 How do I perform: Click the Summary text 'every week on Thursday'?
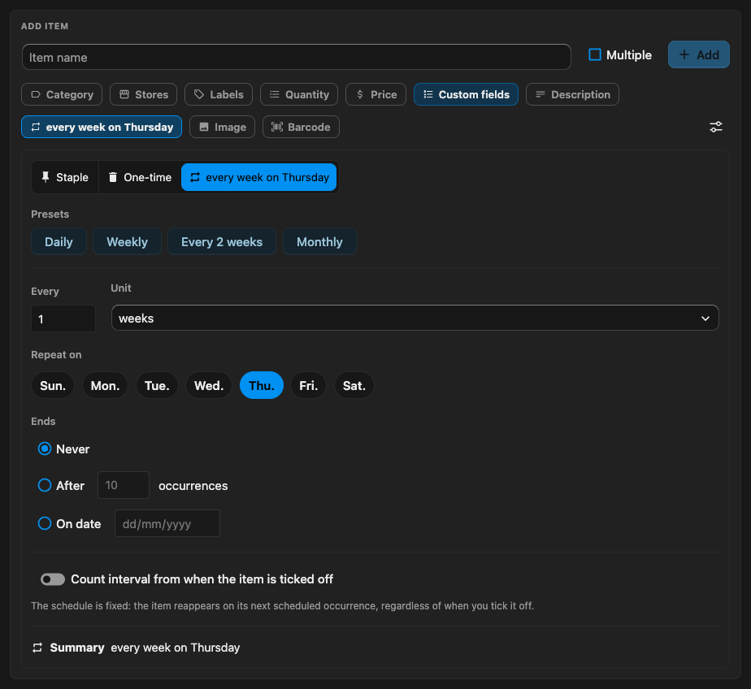tap(176, 648)
